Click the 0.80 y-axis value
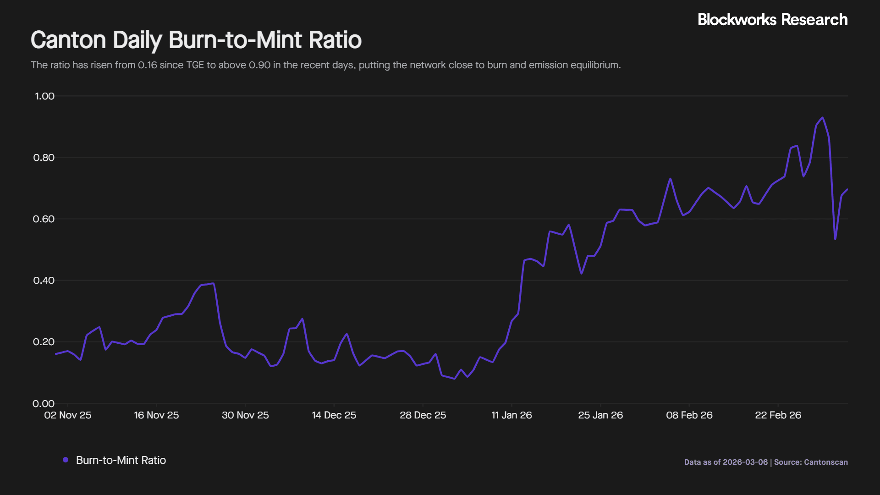Viewport: 880px width, 495px height. coord(44,158)
